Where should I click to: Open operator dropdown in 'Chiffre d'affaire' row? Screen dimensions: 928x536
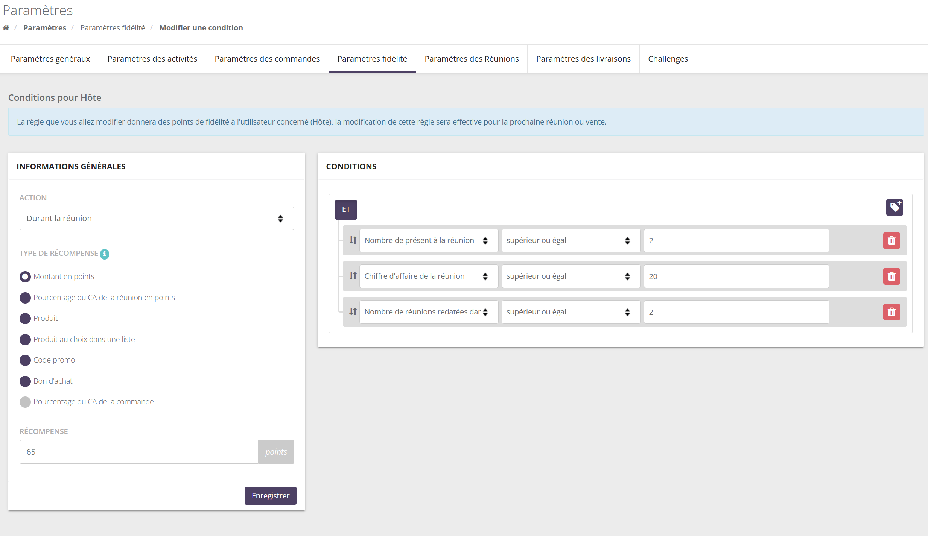(571, 276)
